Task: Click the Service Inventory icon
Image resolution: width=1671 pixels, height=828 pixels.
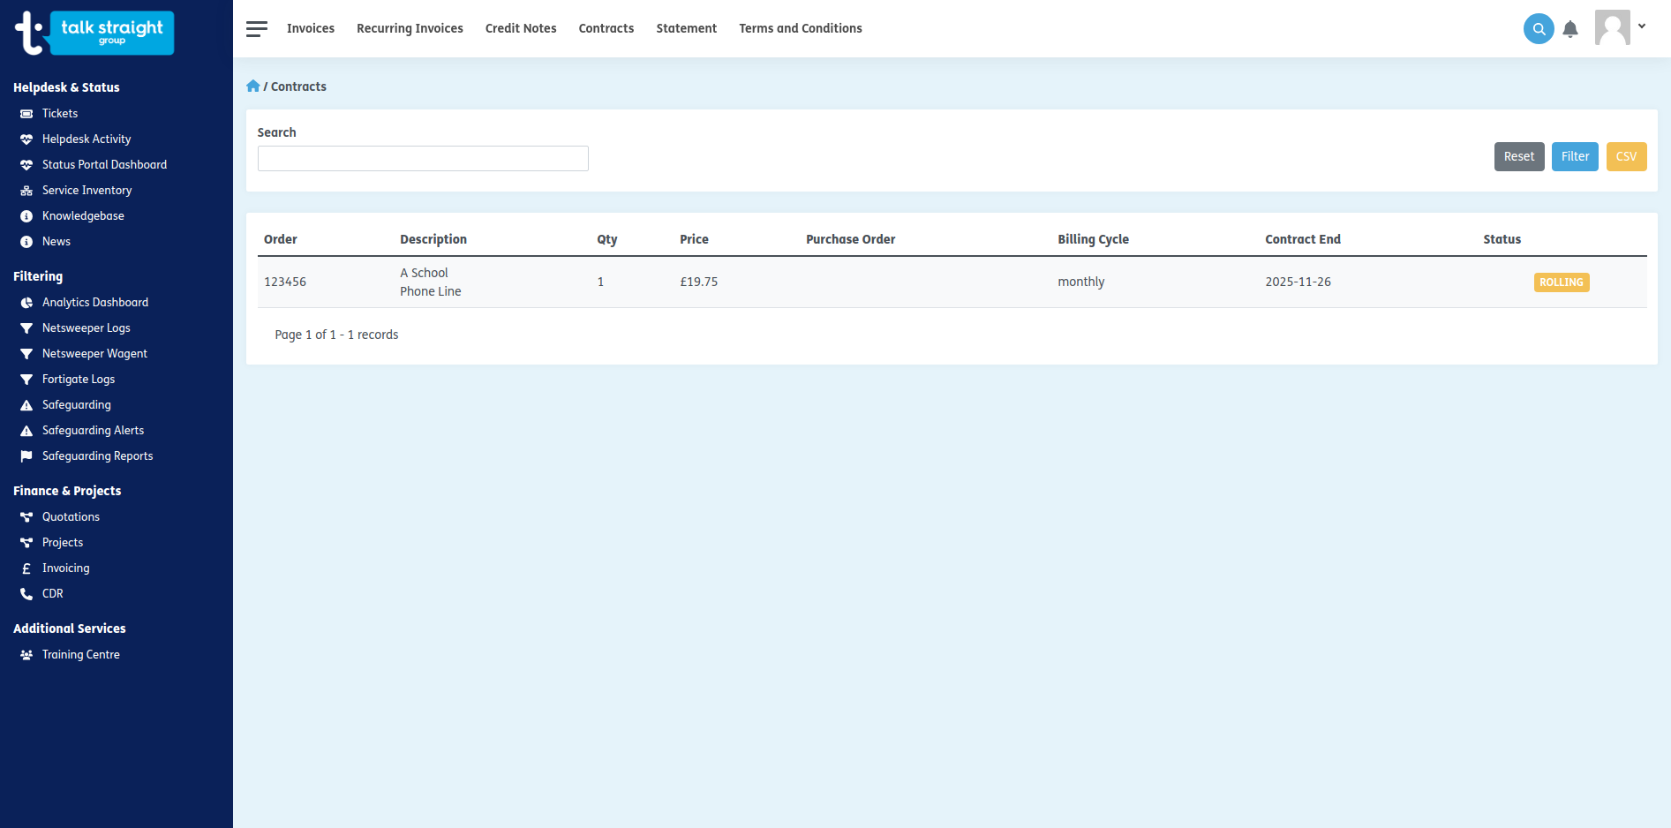Action: tap(26, 191)
